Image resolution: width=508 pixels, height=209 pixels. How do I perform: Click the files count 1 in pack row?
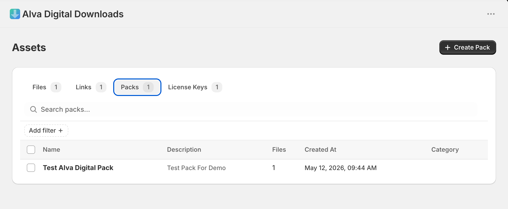point(274,168)
